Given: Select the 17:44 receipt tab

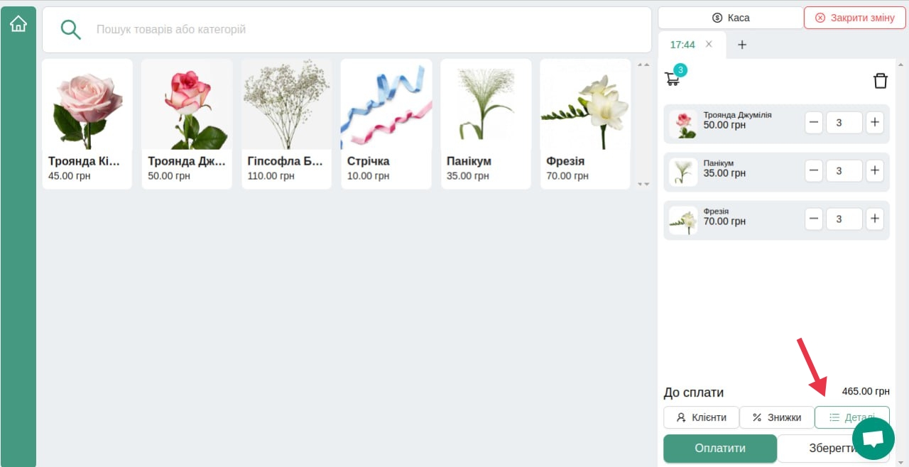Looking at the screenshot, I should [682, 45].
